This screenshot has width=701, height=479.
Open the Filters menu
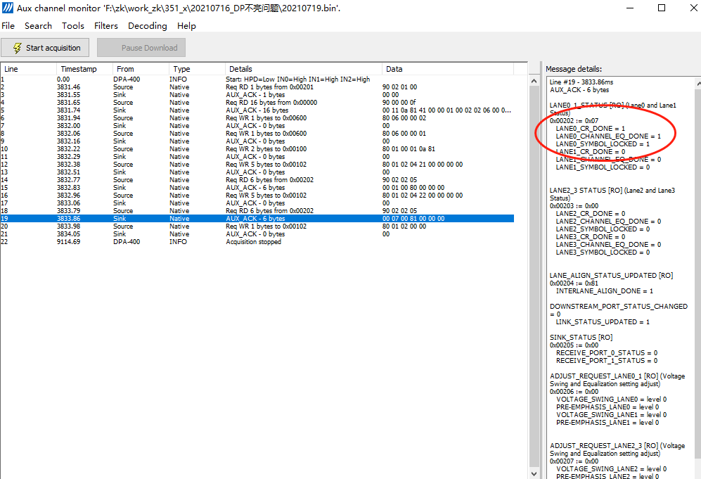[105, 26]
